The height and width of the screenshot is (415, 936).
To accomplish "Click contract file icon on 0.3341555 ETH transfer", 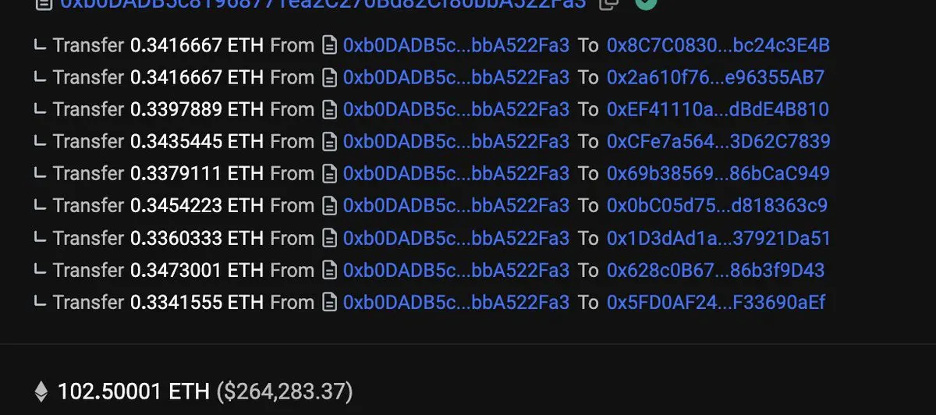I will point(329,301).
